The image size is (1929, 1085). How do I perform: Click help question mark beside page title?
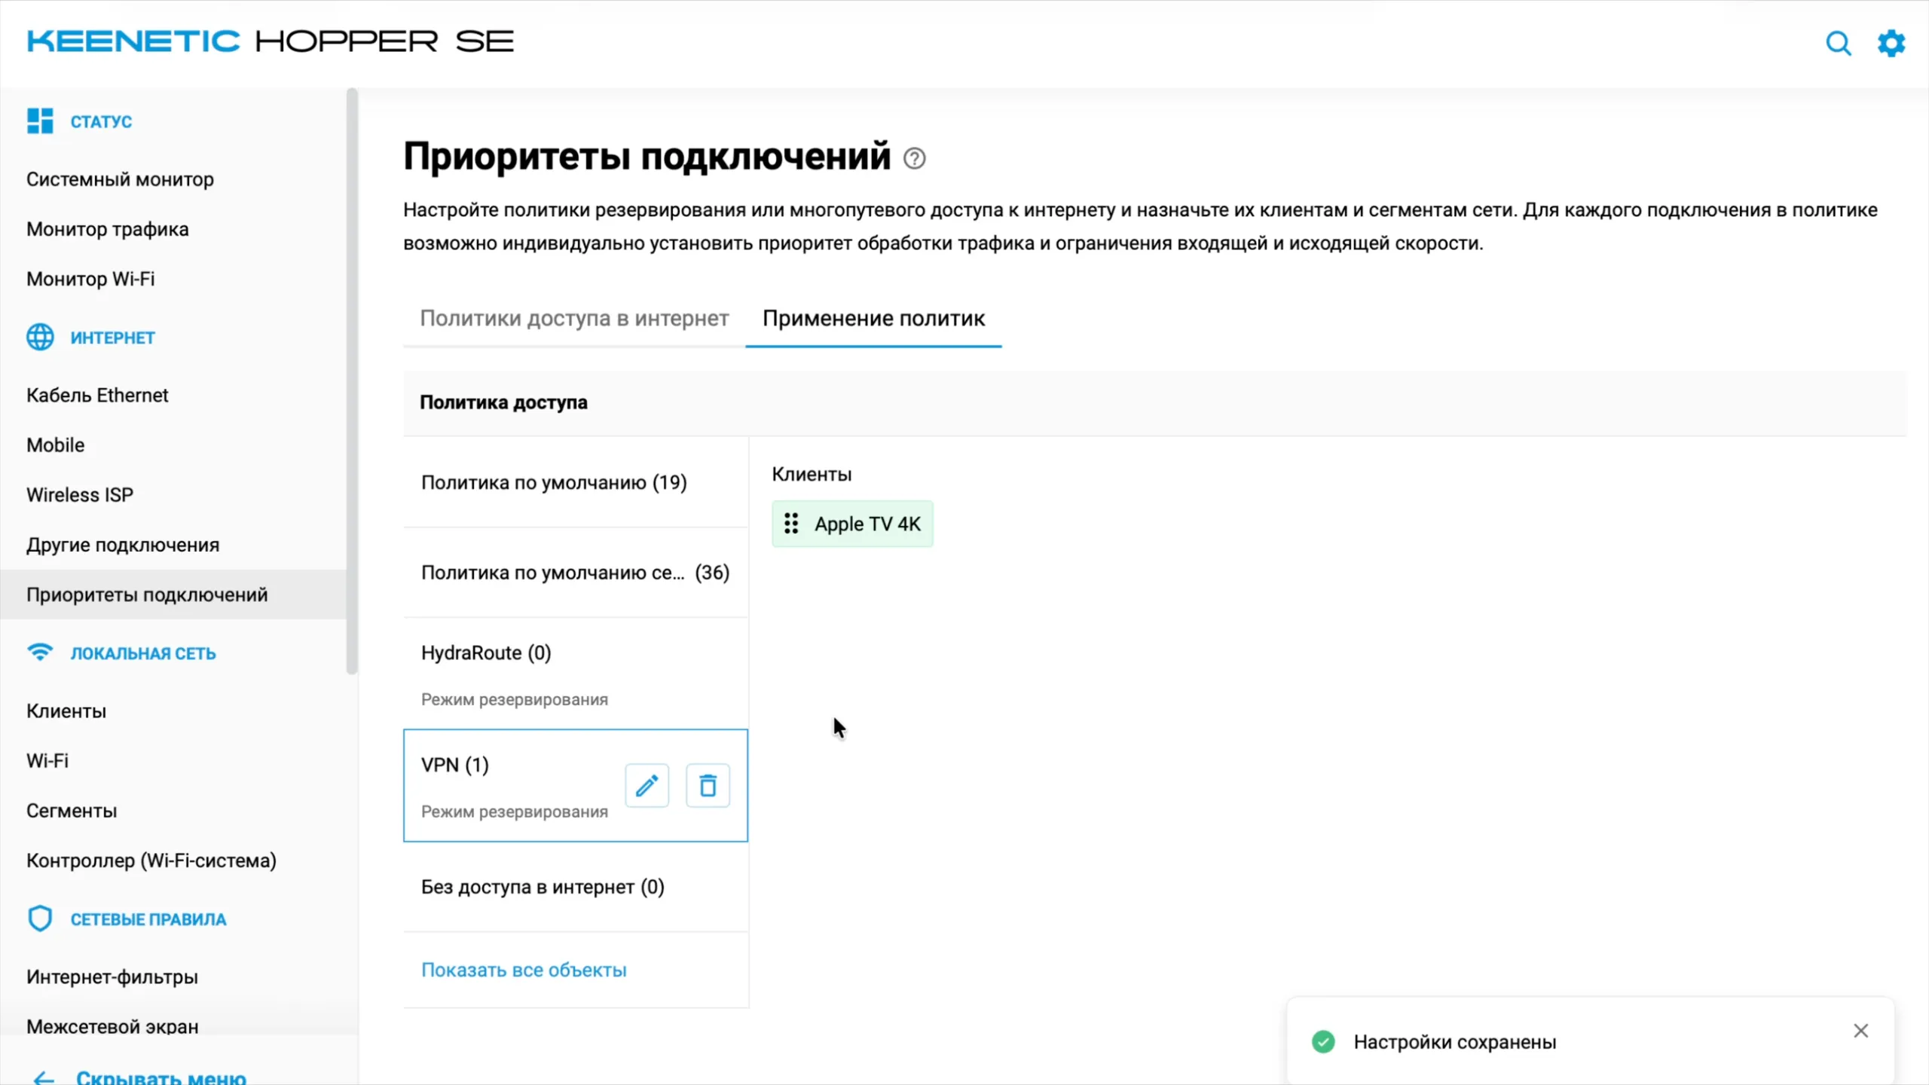[x=914, y=158]
